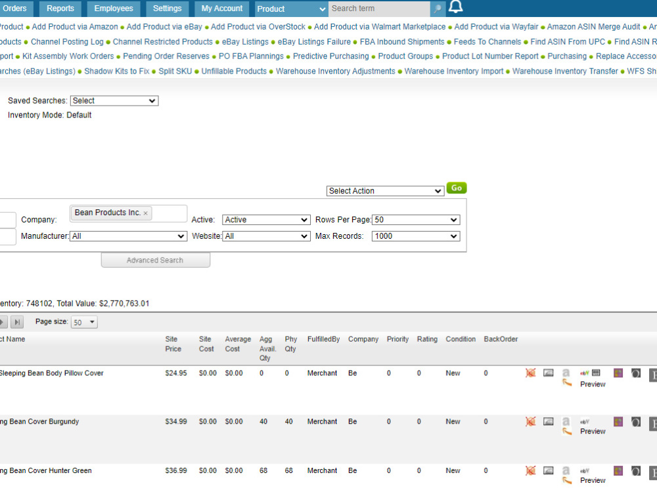This screenshot has width=657, height=492.
Task: Click grey Amazon 'a' icon in Hunter Green row
Action: tap(566, 470)
